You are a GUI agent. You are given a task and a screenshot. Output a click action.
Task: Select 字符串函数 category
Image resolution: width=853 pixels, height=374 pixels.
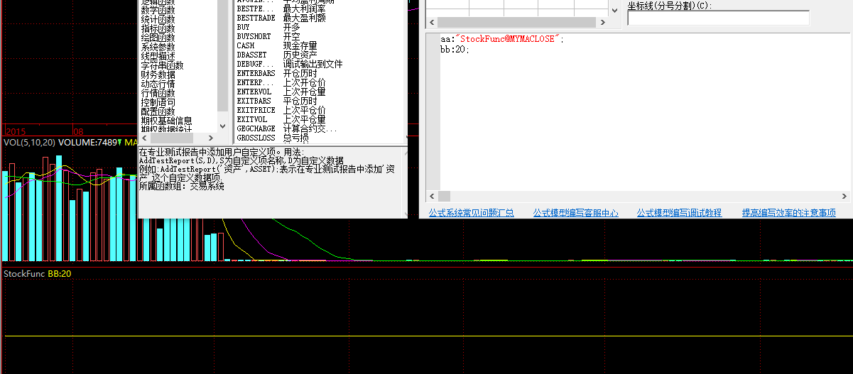tap(162, 65)
